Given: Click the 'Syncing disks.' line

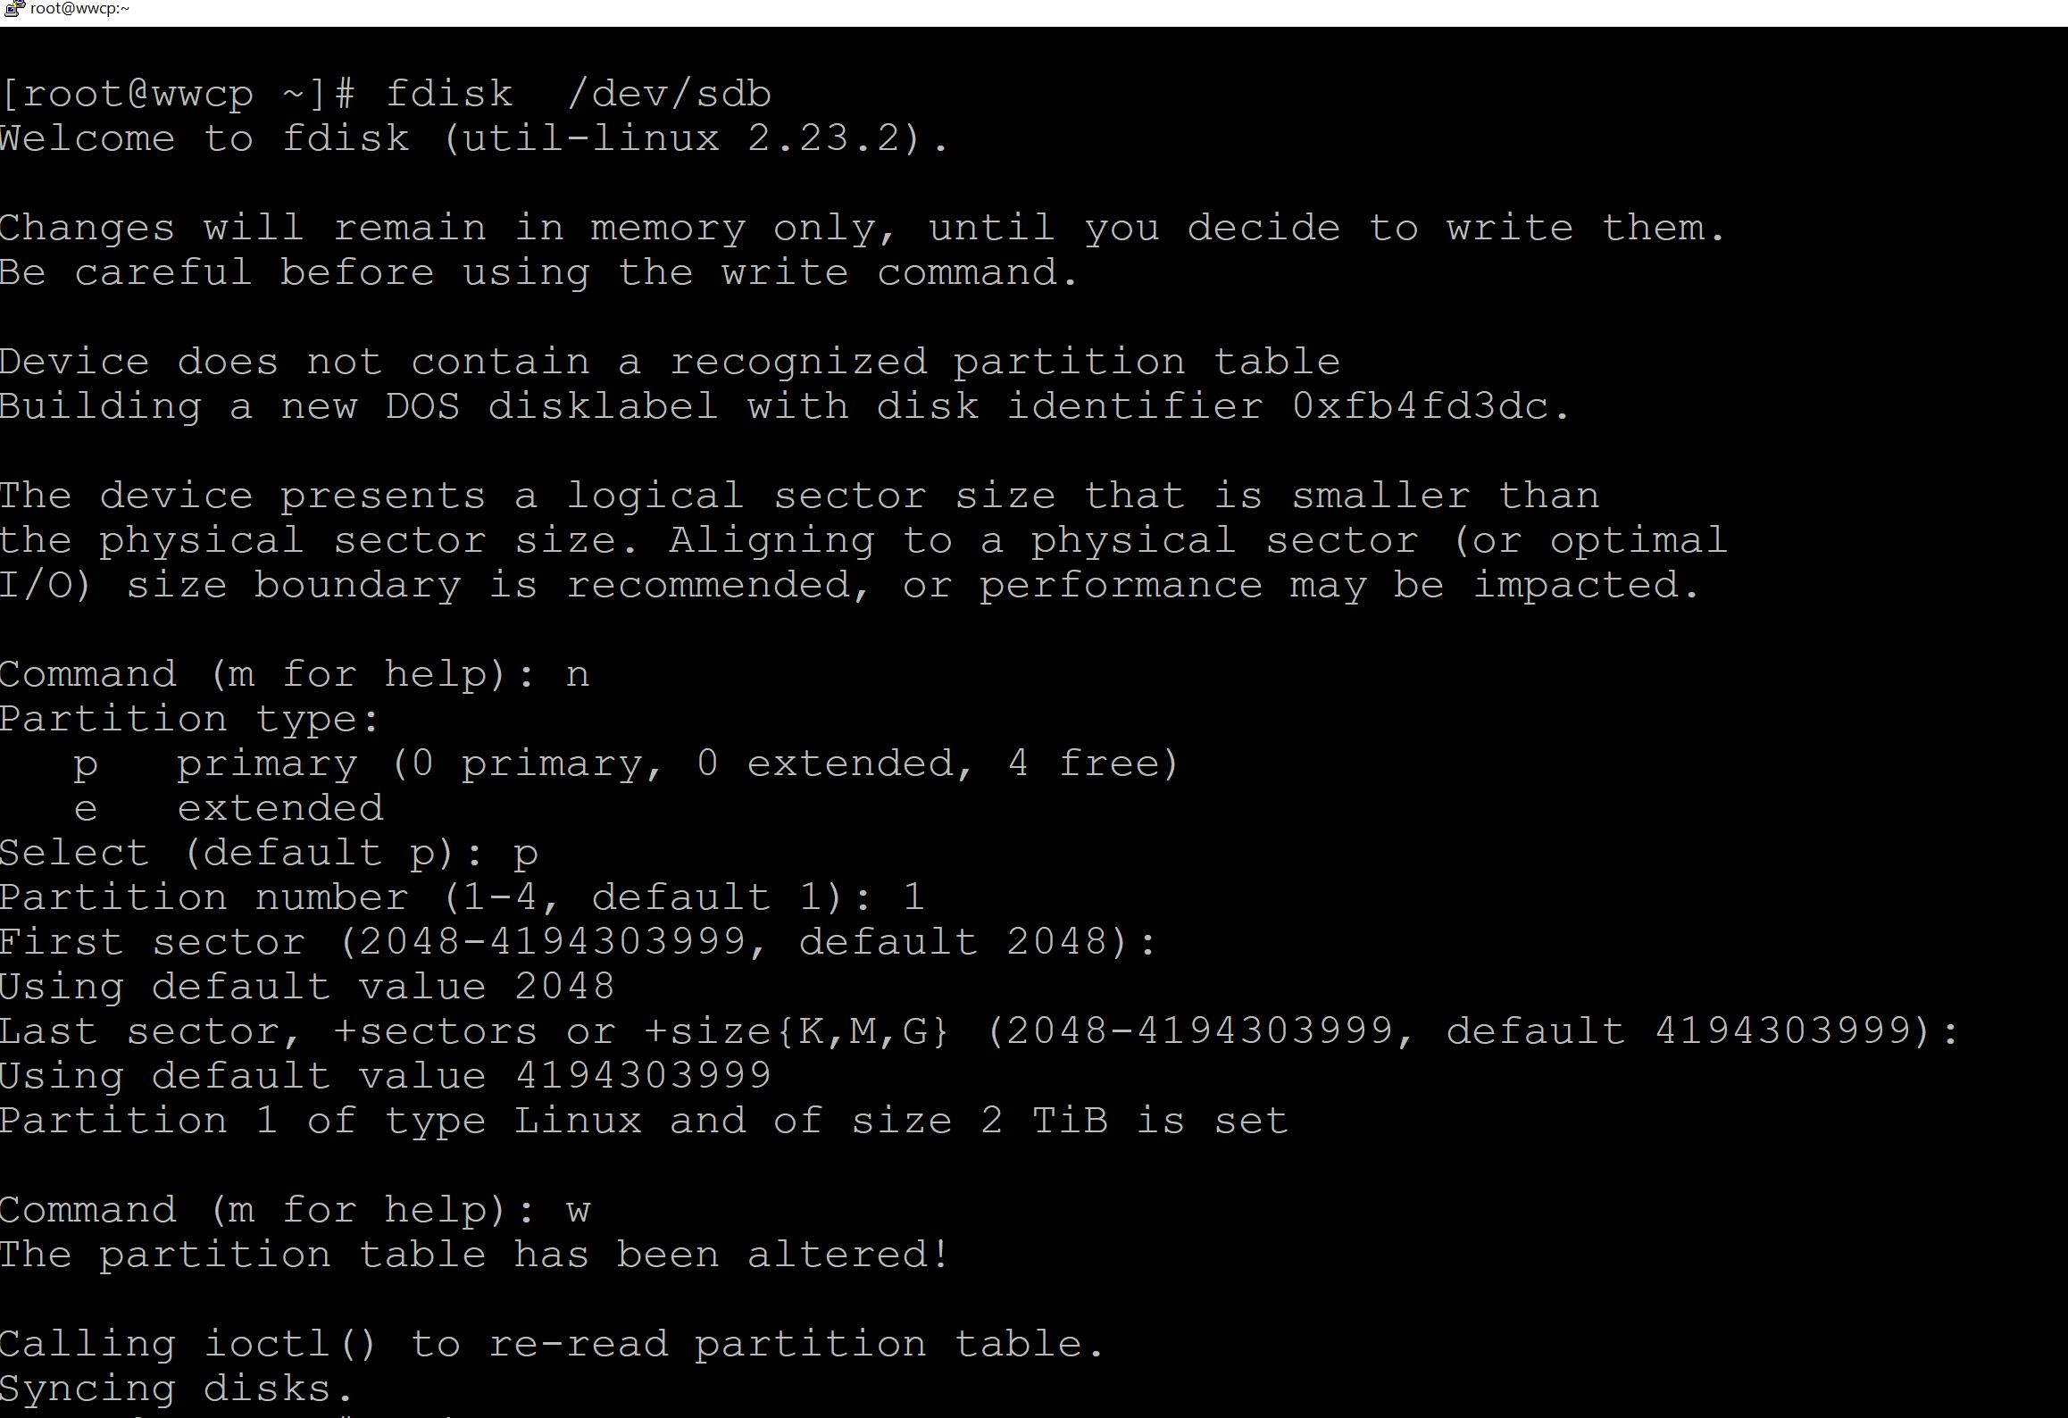Looking at the screenshot, I should [178, 1389].
